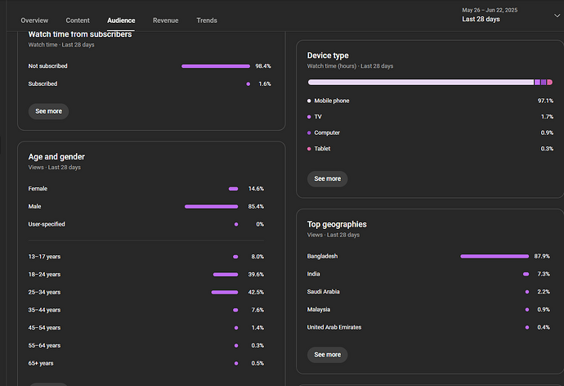The image size is (564, 386).
Task: See more under Watch time from subscribers
Action: pos(48,111)
